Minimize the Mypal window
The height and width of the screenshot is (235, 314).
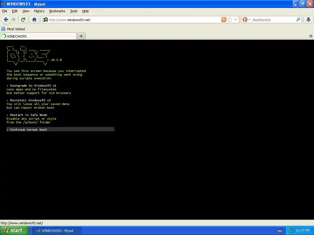click(x=296, y=4)
